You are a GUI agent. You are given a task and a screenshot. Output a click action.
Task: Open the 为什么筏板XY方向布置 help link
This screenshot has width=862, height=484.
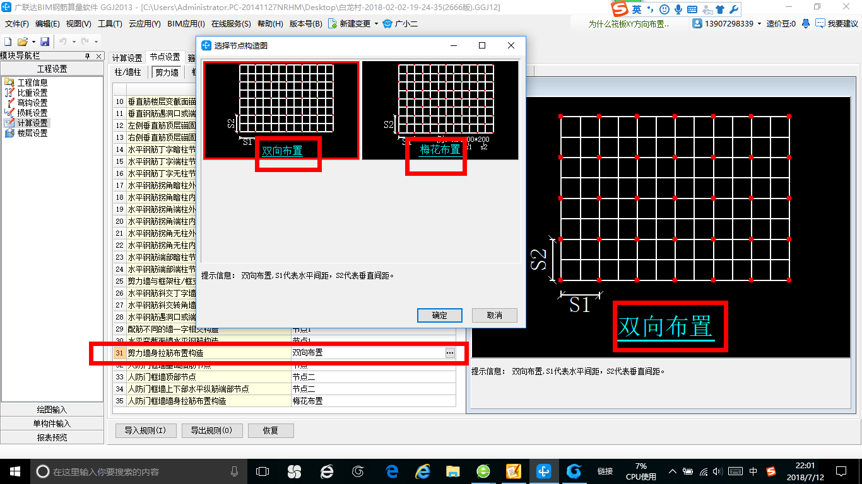(x=629, y=24)
